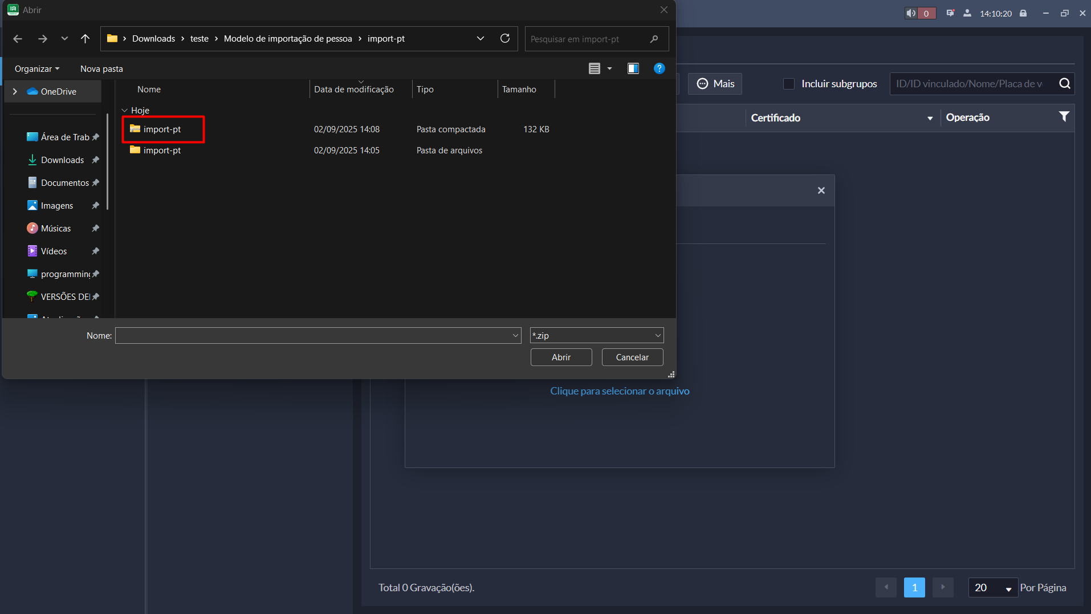Click the Abrir button

coord(561,357)
